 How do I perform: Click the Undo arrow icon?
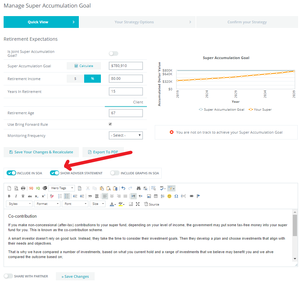click(123, 188)
